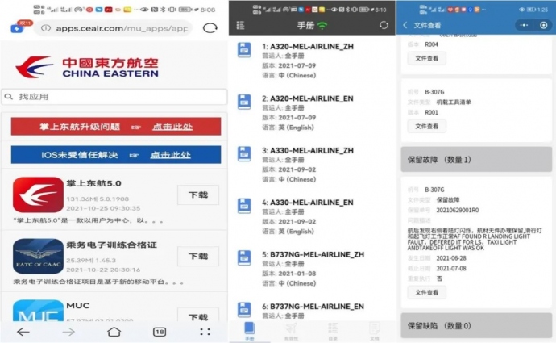The width and height of the screenshot is (556, 343).
Task: Tap the book icon of A320-MEL-AIRLINE_ZH
Action: pyautogui.click(x=244, y=50)
